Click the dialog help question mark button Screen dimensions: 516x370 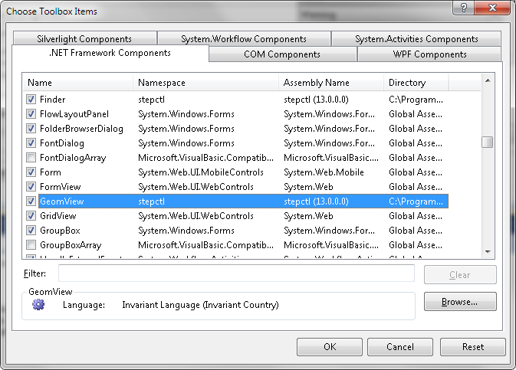(x=462, y=8)
